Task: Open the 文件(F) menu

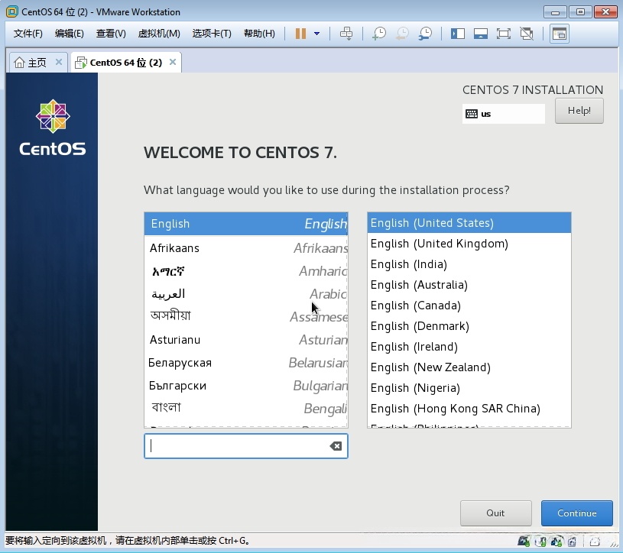Action: (28, 34)
